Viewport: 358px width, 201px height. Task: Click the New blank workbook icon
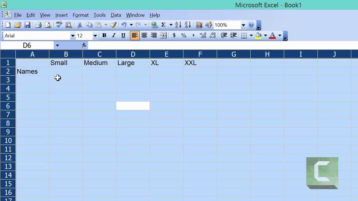pos(8,25)
